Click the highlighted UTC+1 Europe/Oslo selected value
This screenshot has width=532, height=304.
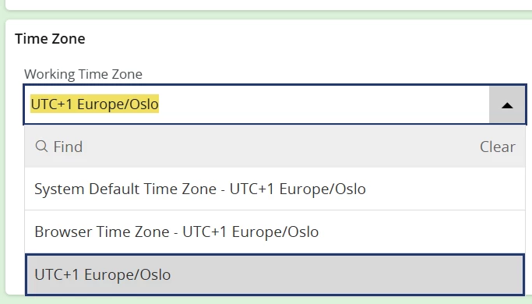point(95,104)
